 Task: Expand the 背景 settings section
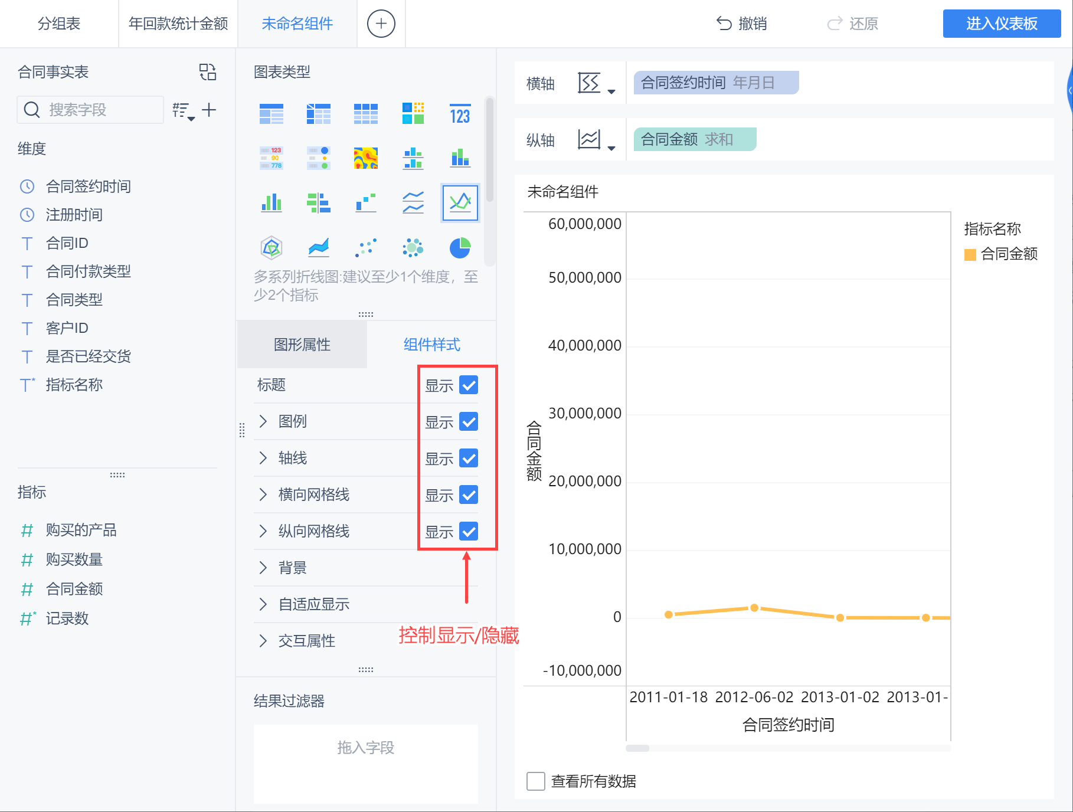click(x=263, y=568)
